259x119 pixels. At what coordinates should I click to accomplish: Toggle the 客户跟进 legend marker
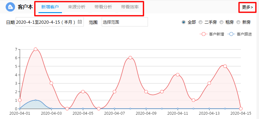tap(231, 34)
